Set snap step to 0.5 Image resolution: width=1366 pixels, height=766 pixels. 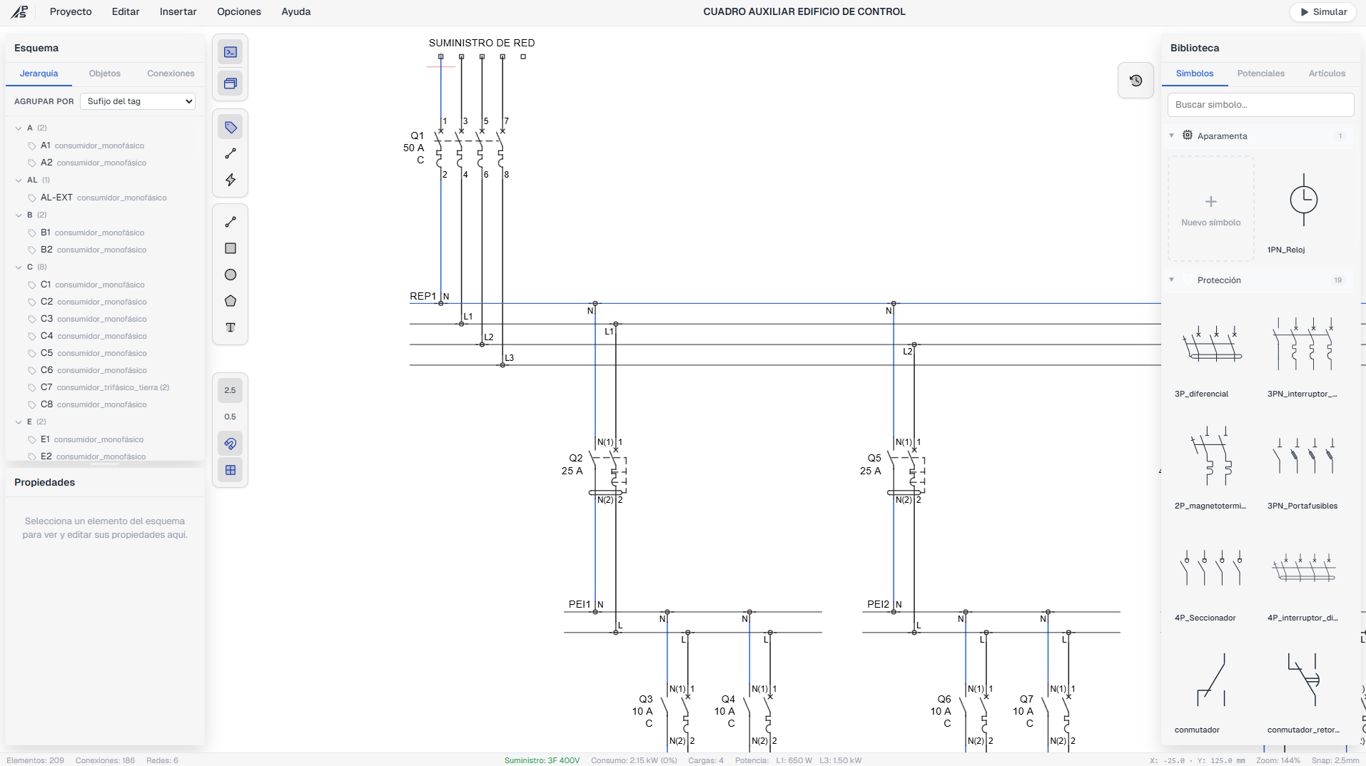pos(231,417)
